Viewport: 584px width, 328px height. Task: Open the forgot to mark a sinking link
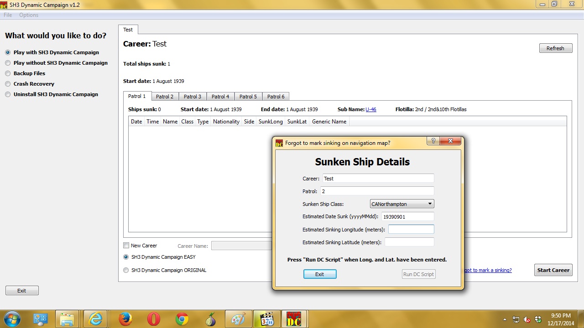tap(487, 270)
